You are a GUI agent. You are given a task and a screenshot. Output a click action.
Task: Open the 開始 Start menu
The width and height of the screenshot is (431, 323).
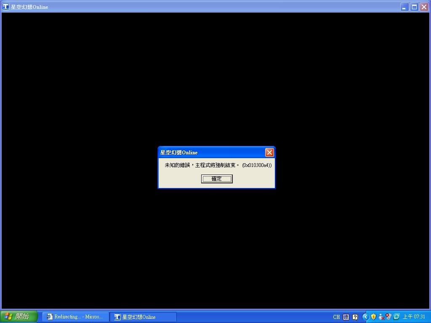pyautogui.click(x=19, y=317)
